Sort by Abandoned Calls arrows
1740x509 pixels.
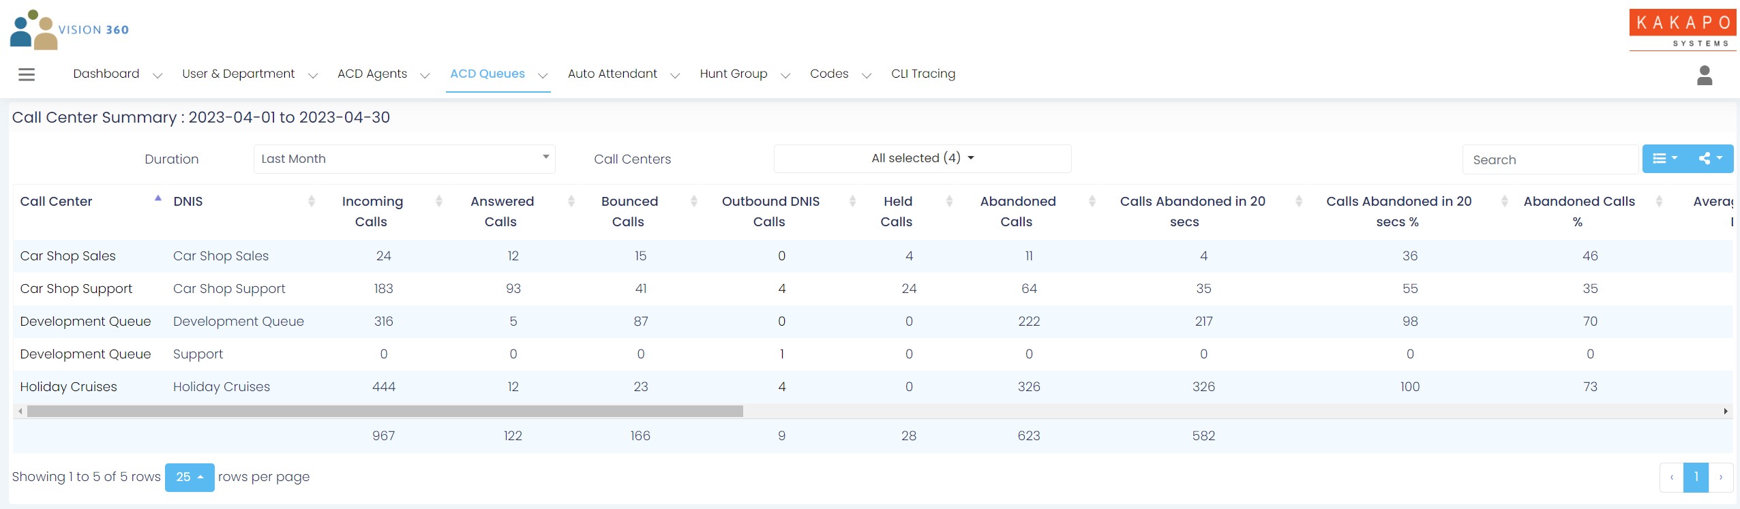1092,201
